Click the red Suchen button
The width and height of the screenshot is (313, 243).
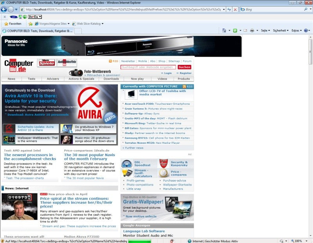184,67
